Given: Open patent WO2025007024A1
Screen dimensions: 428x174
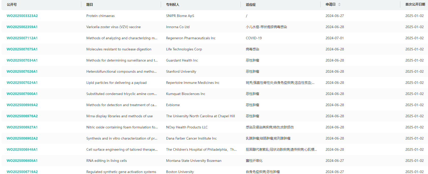Looking at the screenshot, I should [x=22, y=83].
